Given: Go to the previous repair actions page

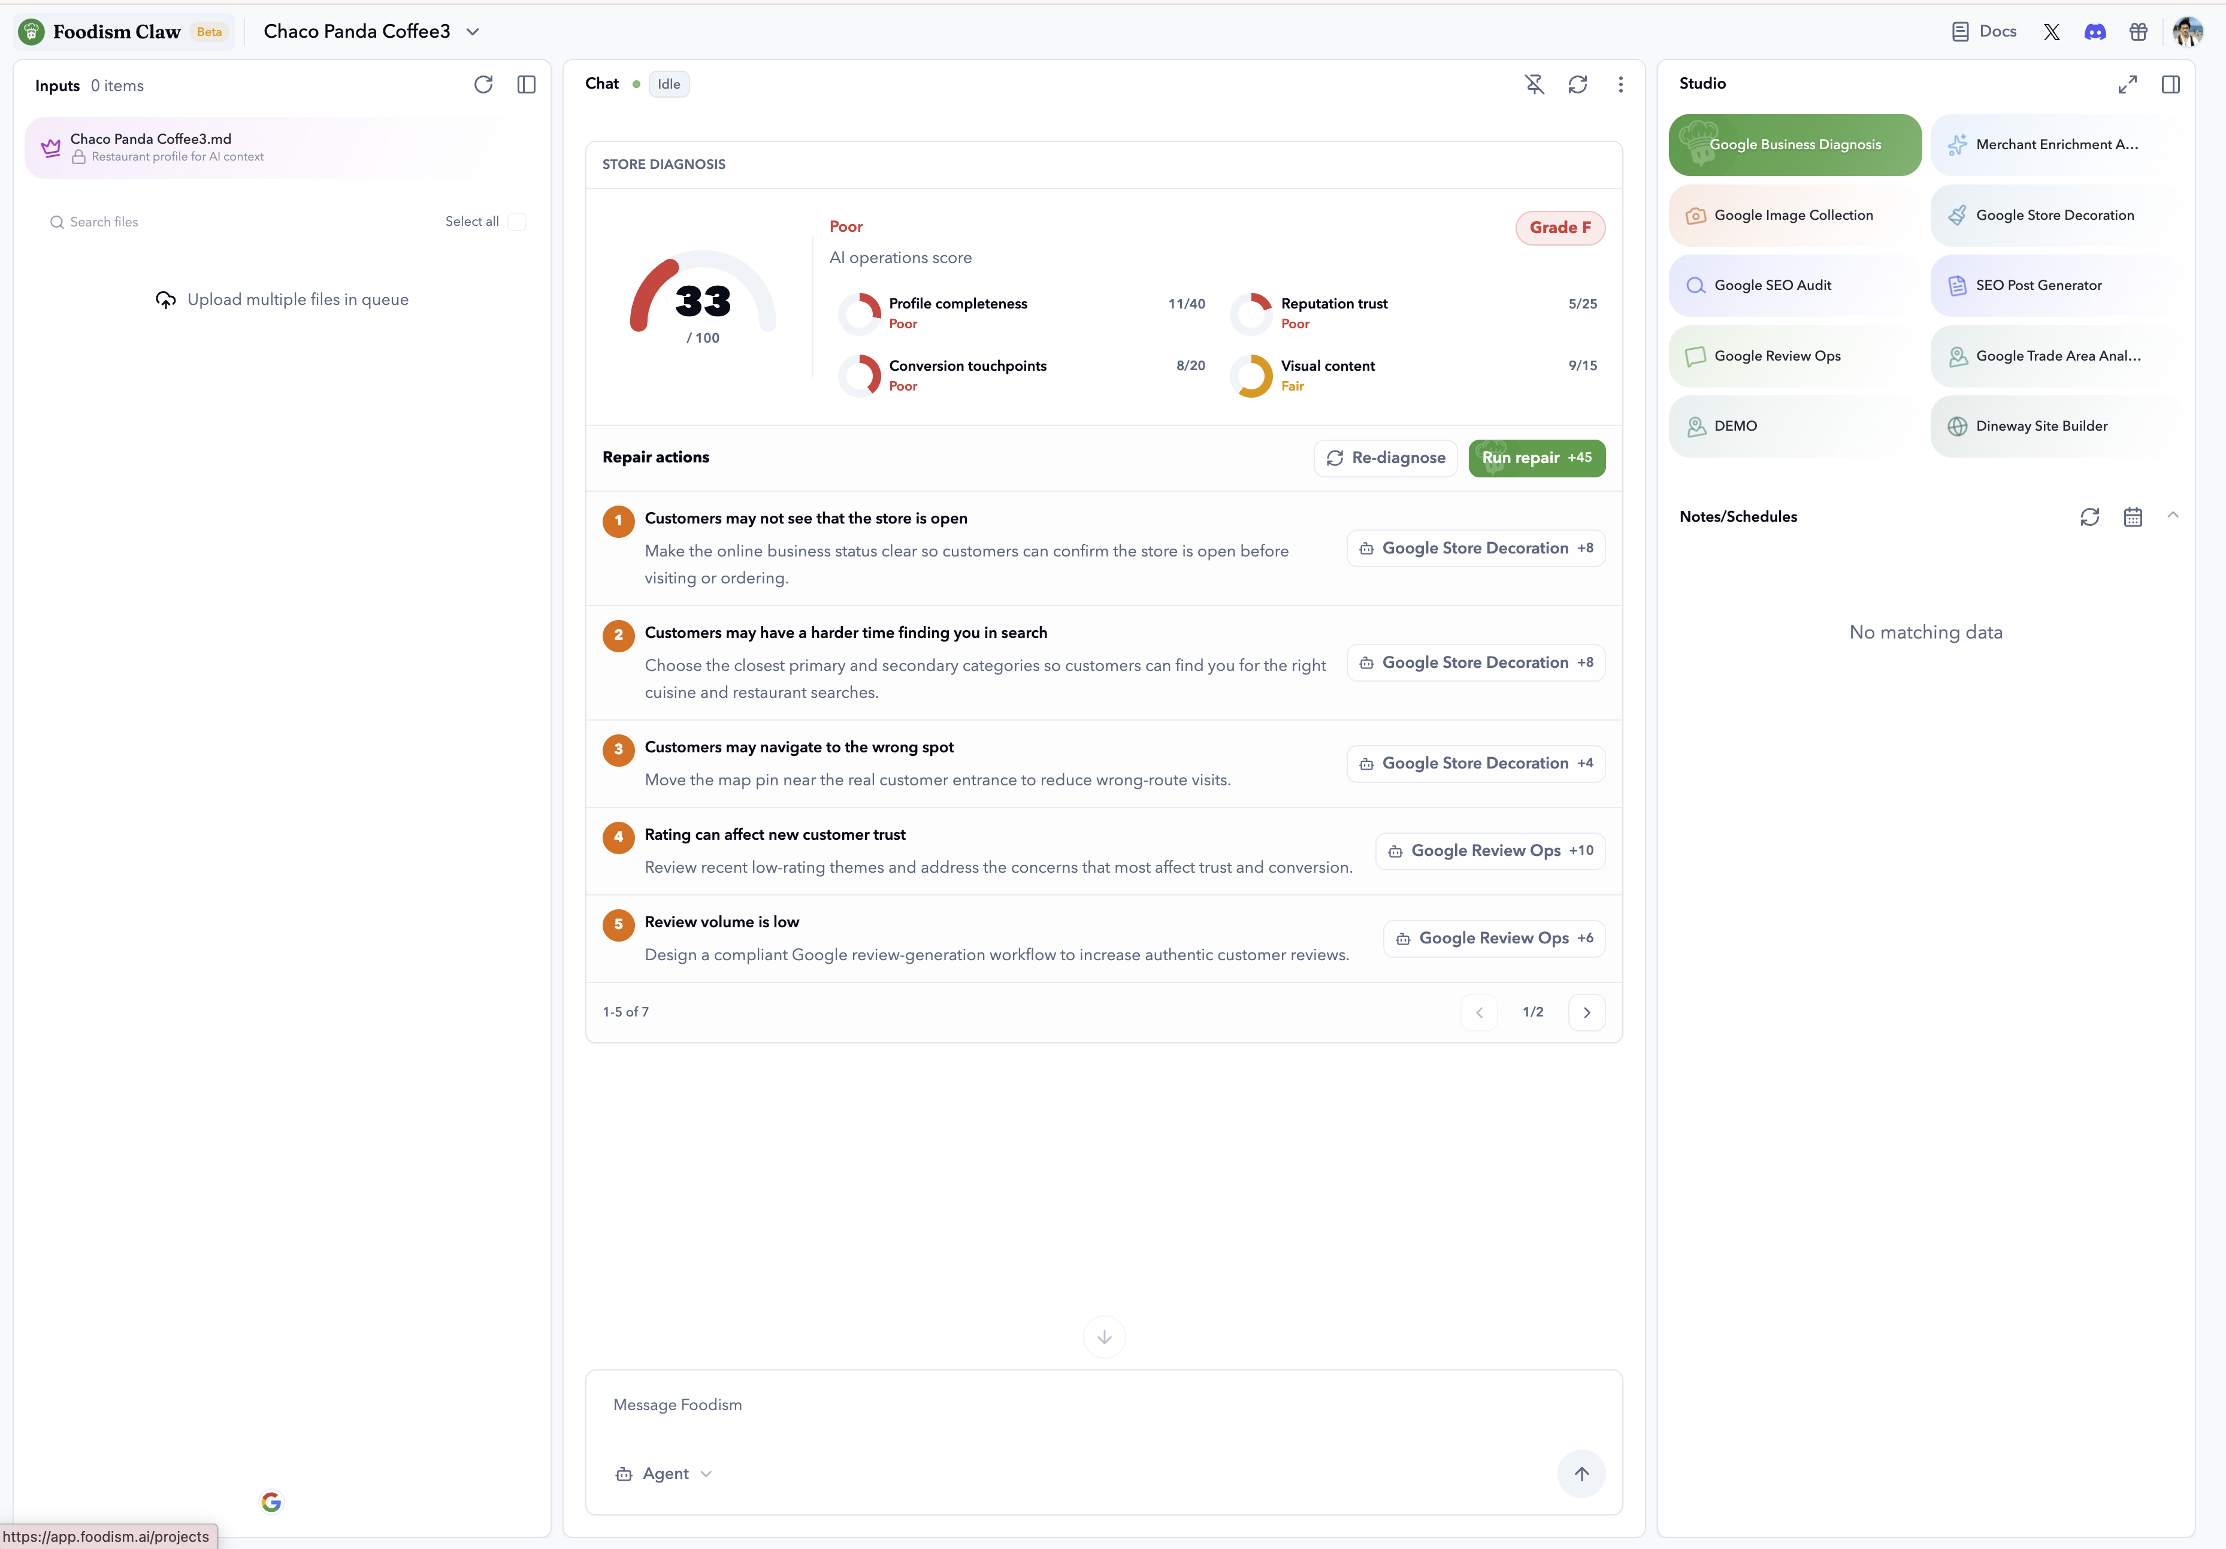Looking at the screenshot, I should [1480, 1012].
